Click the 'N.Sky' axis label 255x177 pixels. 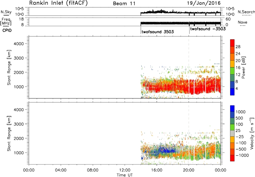[6, 12]
